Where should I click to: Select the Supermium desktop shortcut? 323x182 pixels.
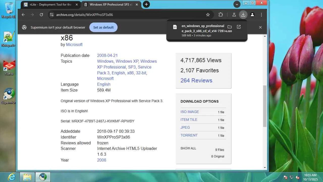tap(9, 96)
